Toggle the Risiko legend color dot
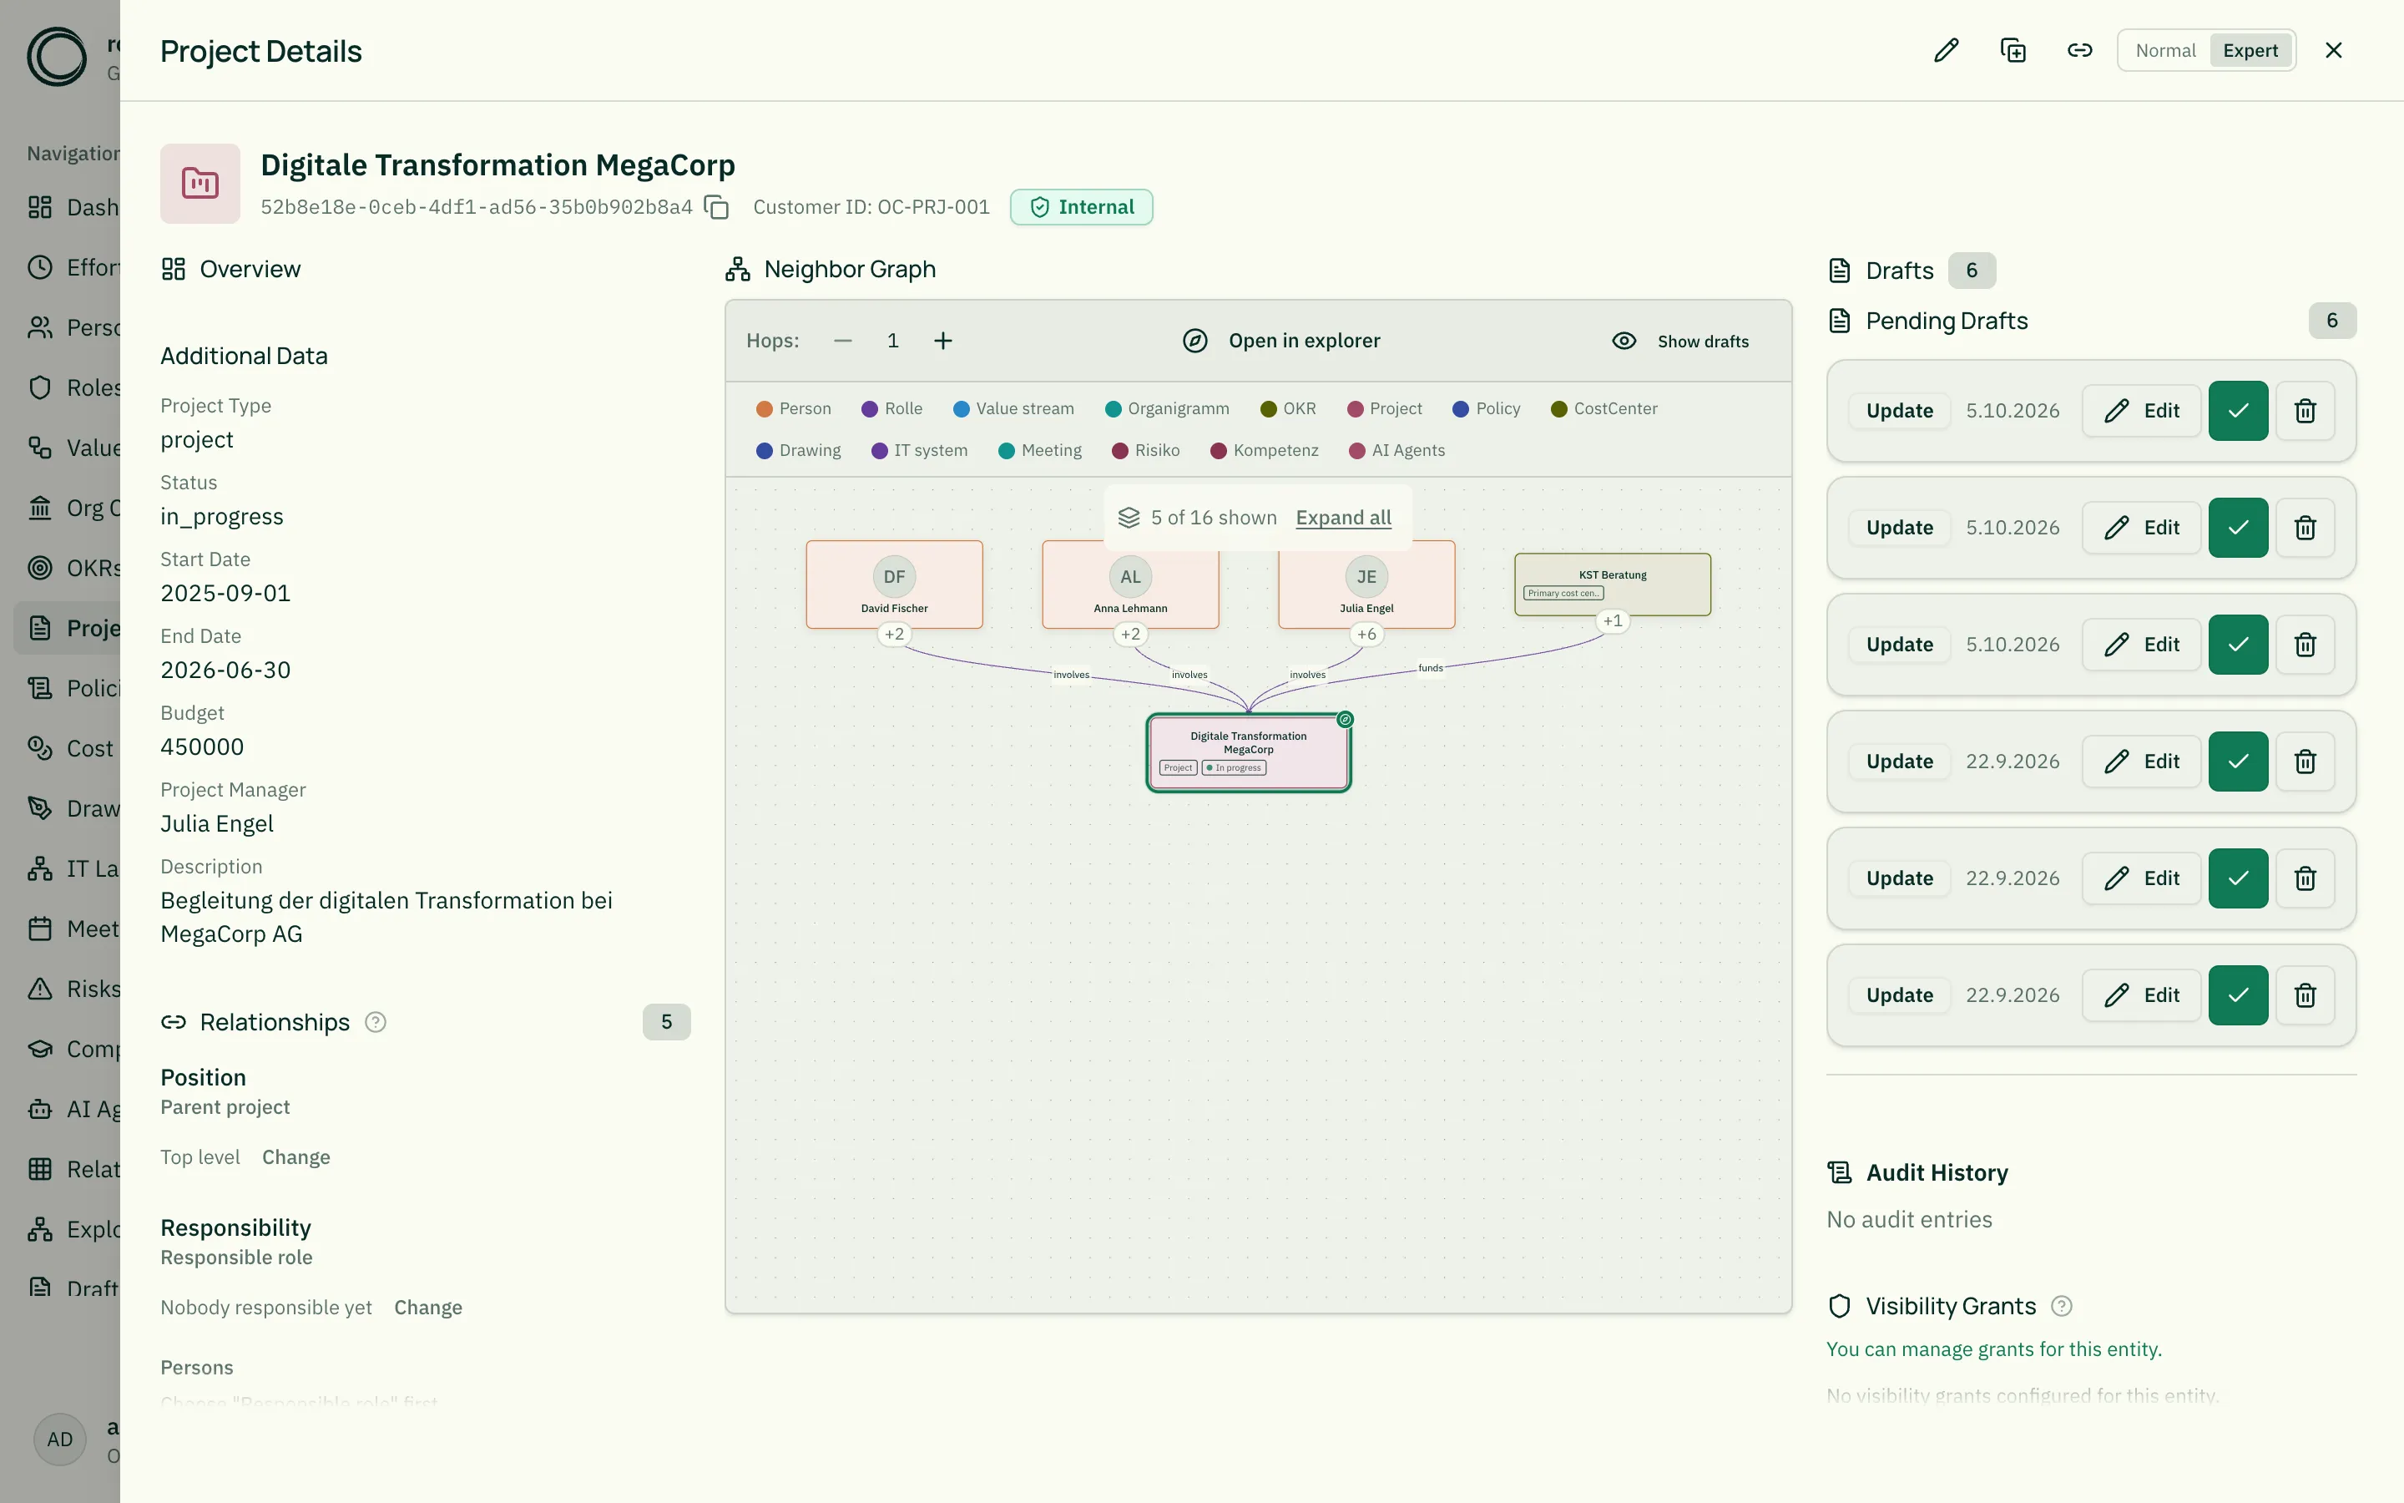The image size is (2404, 1503). coord(1119,450)
